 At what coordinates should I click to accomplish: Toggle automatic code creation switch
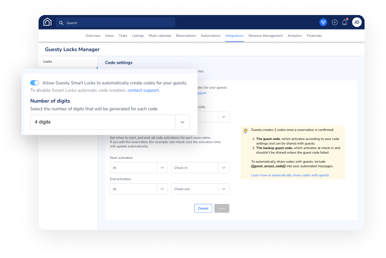(x=35, y=83)
